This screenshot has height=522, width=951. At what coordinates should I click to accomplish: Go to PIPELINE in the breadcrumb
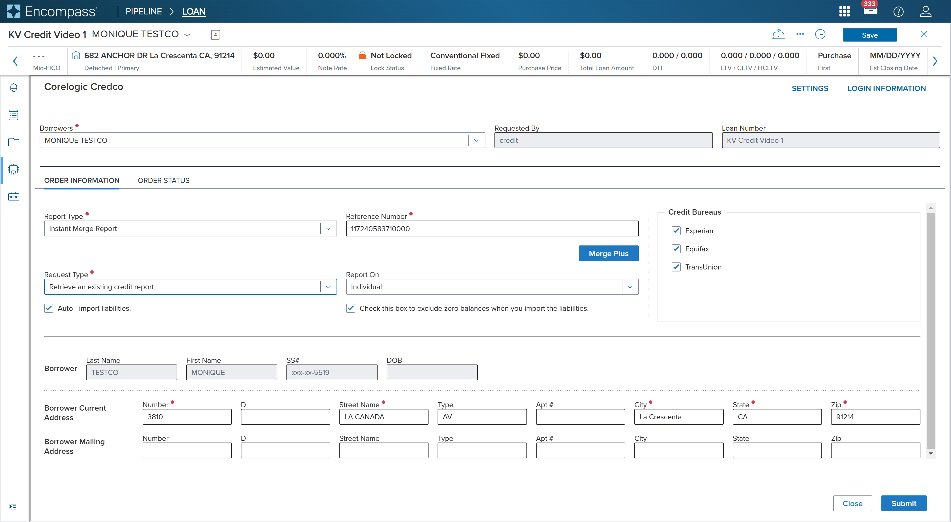[143, 11]
